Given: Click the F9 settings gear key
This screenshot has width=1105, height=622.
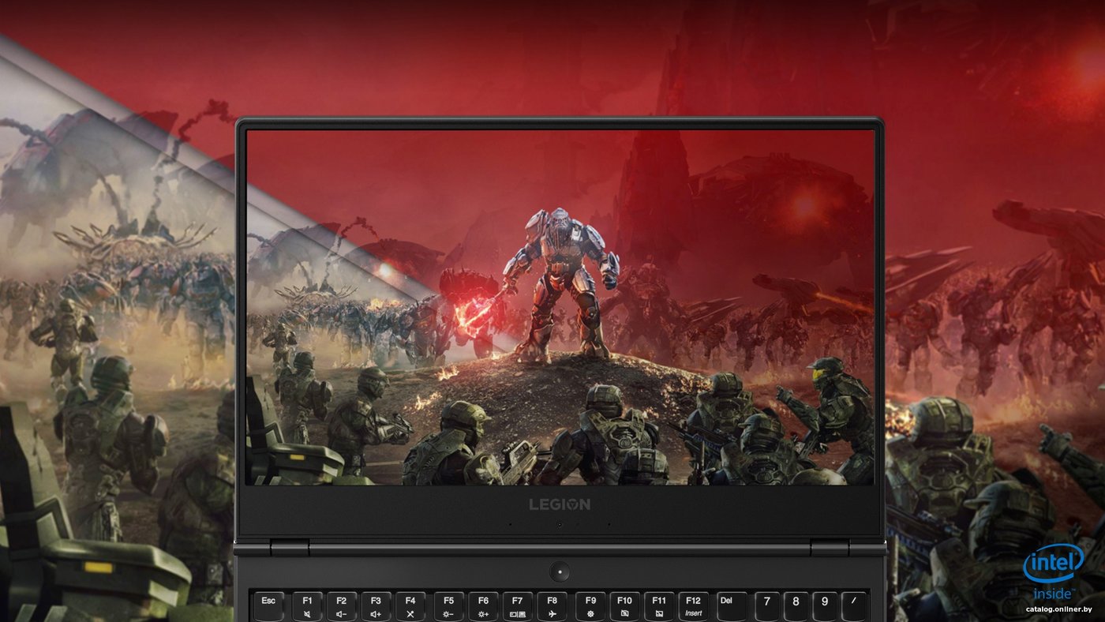Looking at the screenshot, I should coord(590,606).
